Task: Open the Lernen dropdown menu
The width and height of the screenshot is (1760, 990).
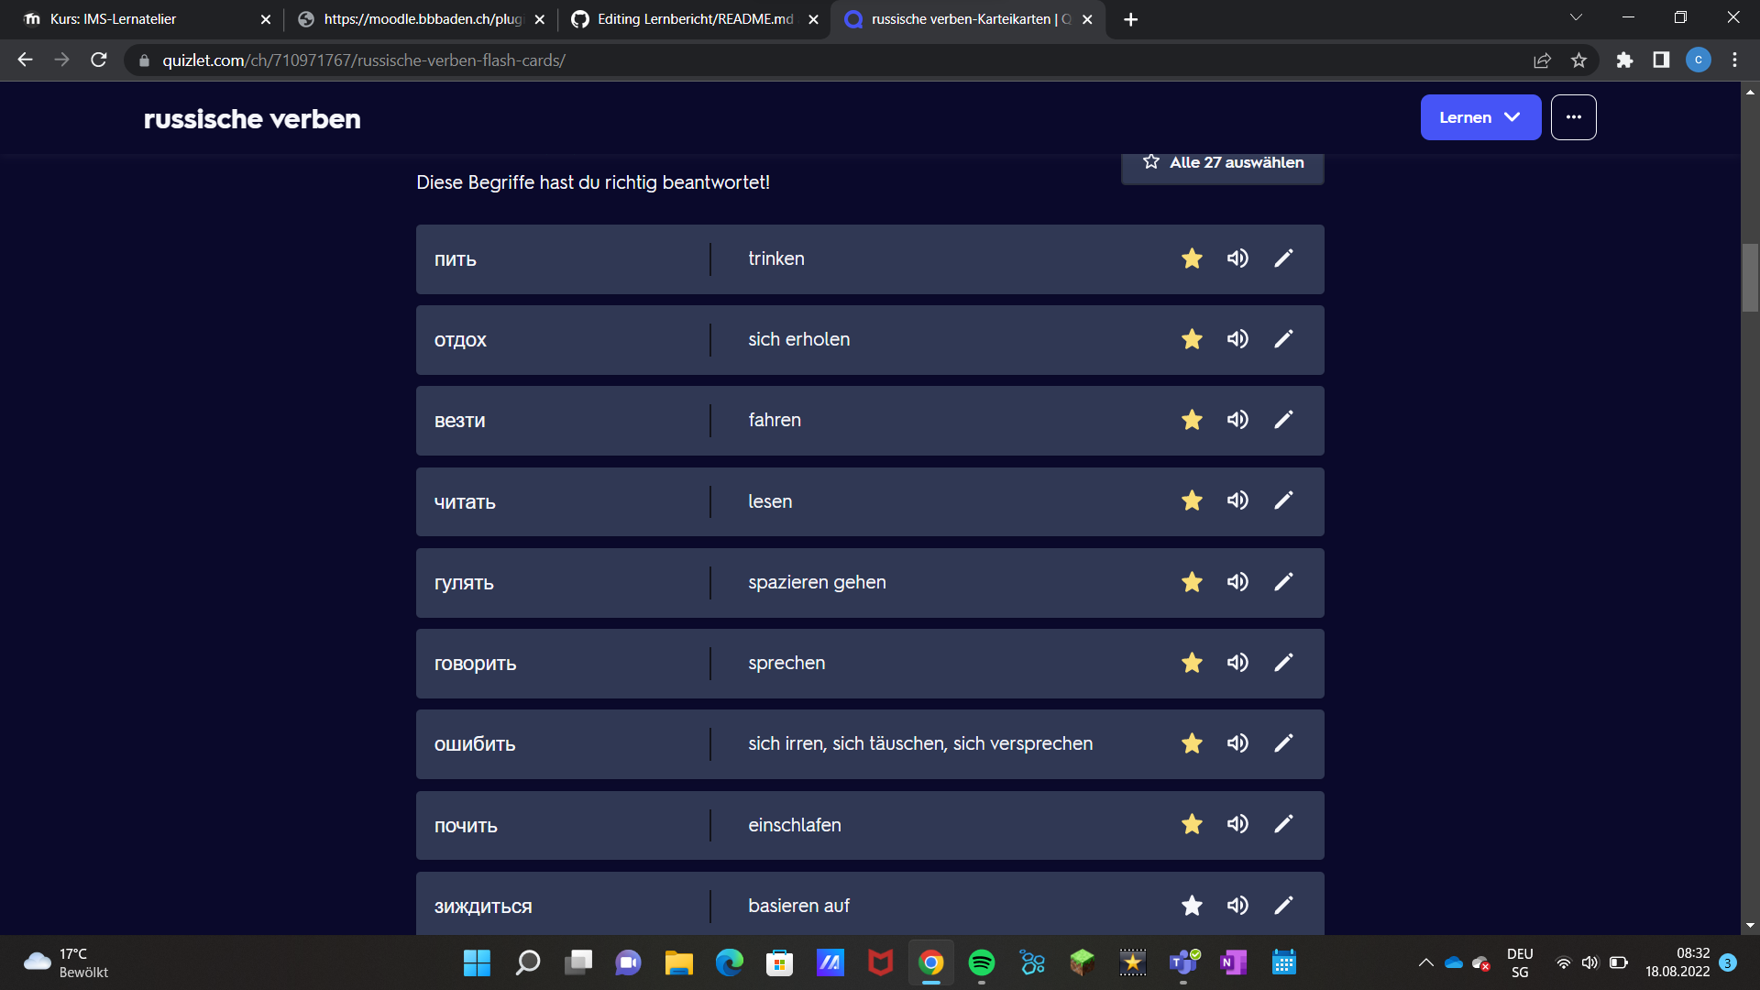Action: pos(1479,117)
